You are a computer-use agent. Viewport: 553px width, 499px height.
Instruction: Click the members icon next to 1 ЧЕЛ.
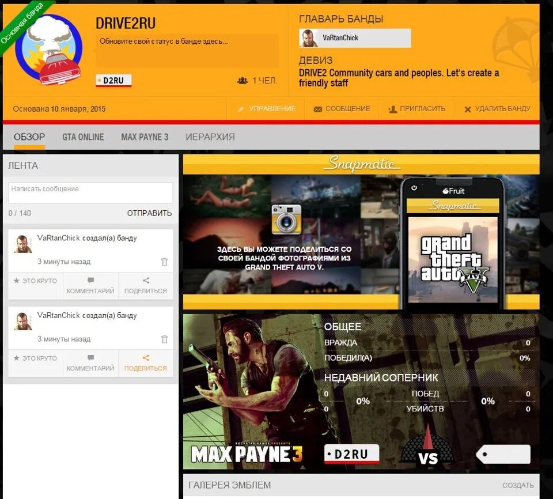[243, 81]
